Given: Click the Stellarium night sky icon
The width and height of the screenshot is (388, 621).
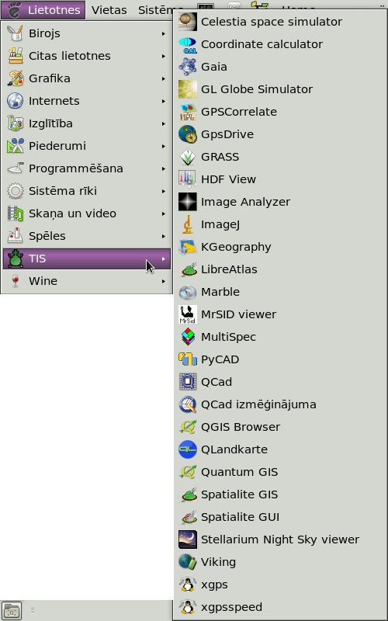Looking at the screenshot, I should click(x=188, y=539).
